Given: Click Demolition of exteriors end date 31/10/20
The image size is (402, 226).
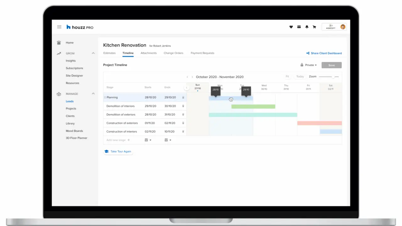Looking at the screenshot, I should point(170,115).
